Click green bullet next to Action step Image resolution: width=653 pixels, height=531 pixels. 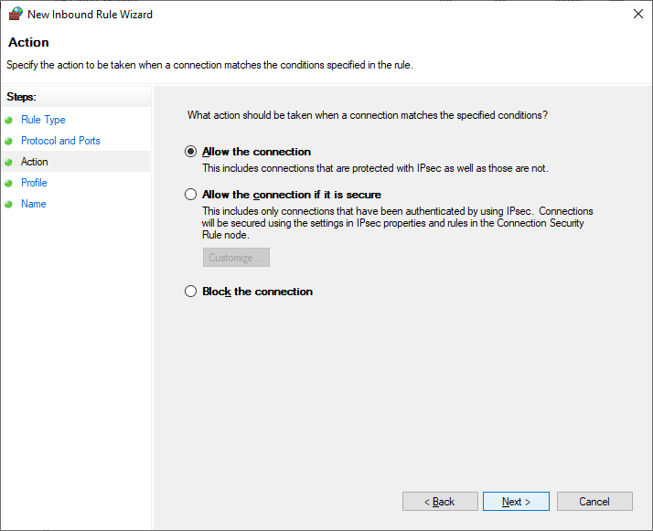tap(8, 162)
